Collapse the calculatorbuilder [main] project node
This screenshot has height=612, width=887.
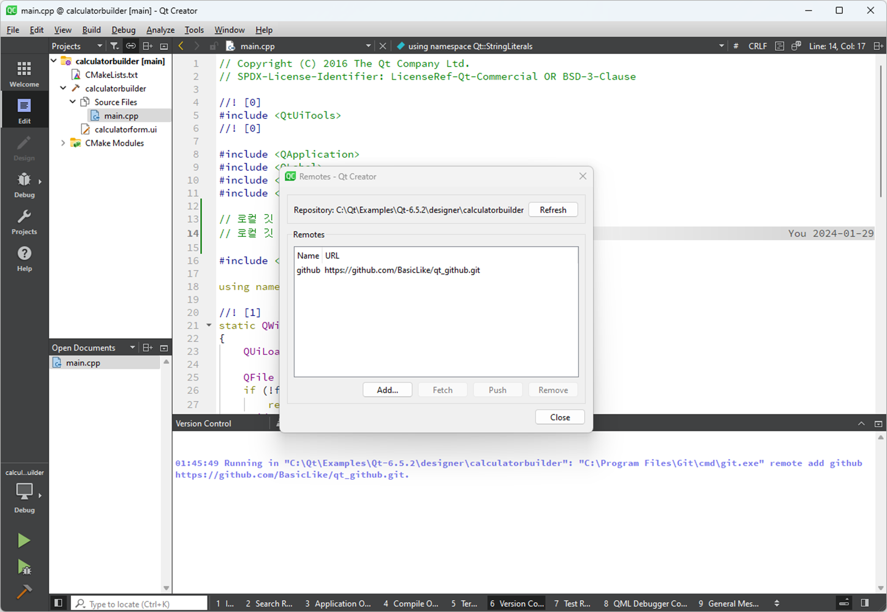[54, 61]
